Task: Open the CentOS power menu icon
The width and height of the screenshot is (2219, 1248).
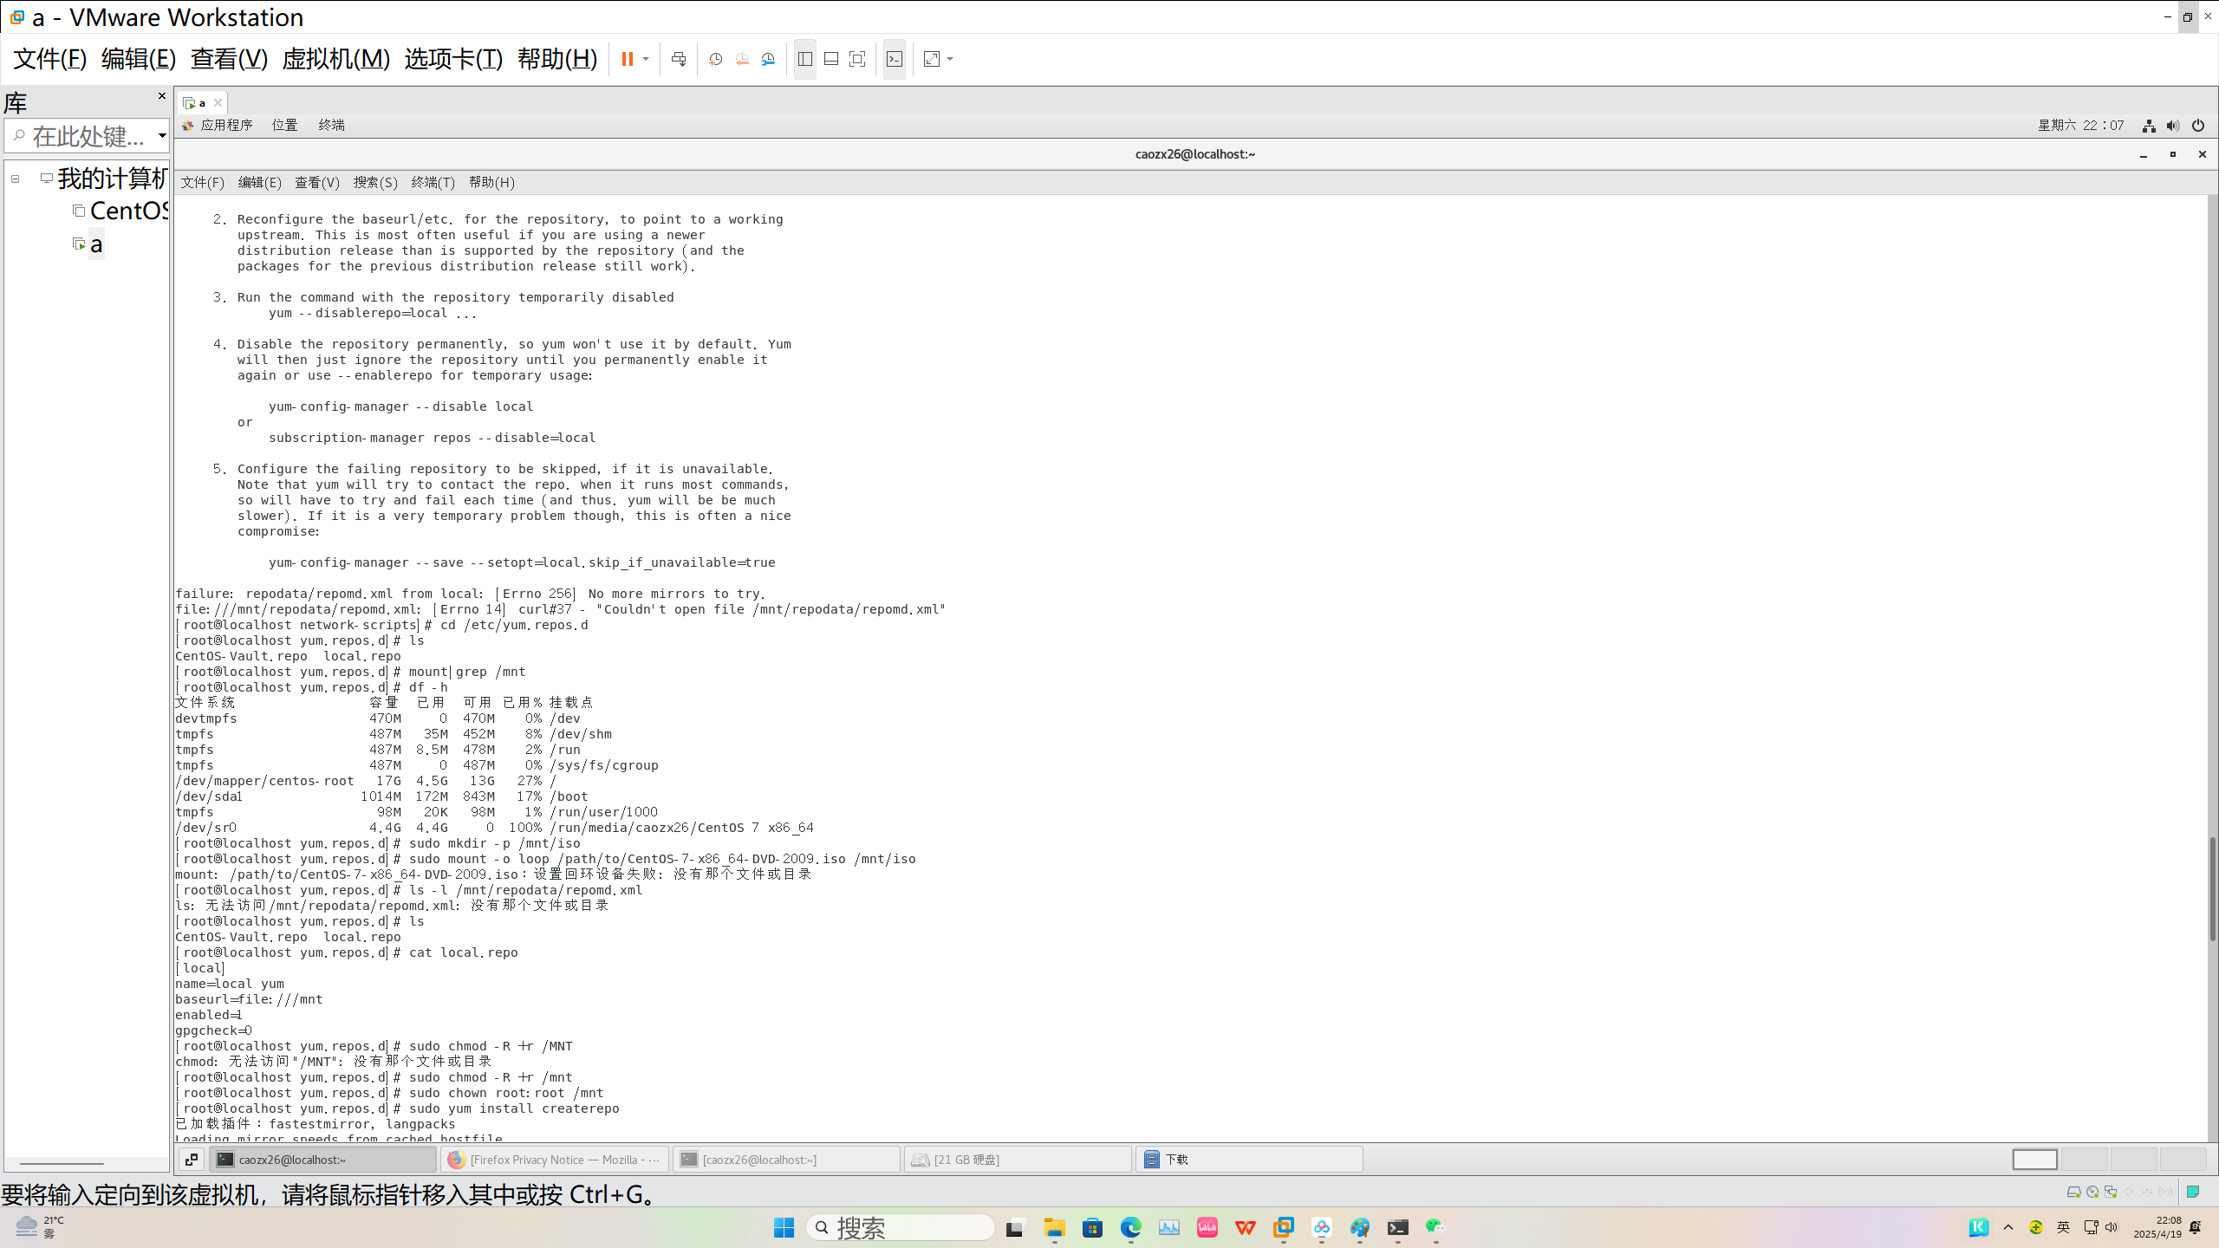Action: 2197,126
